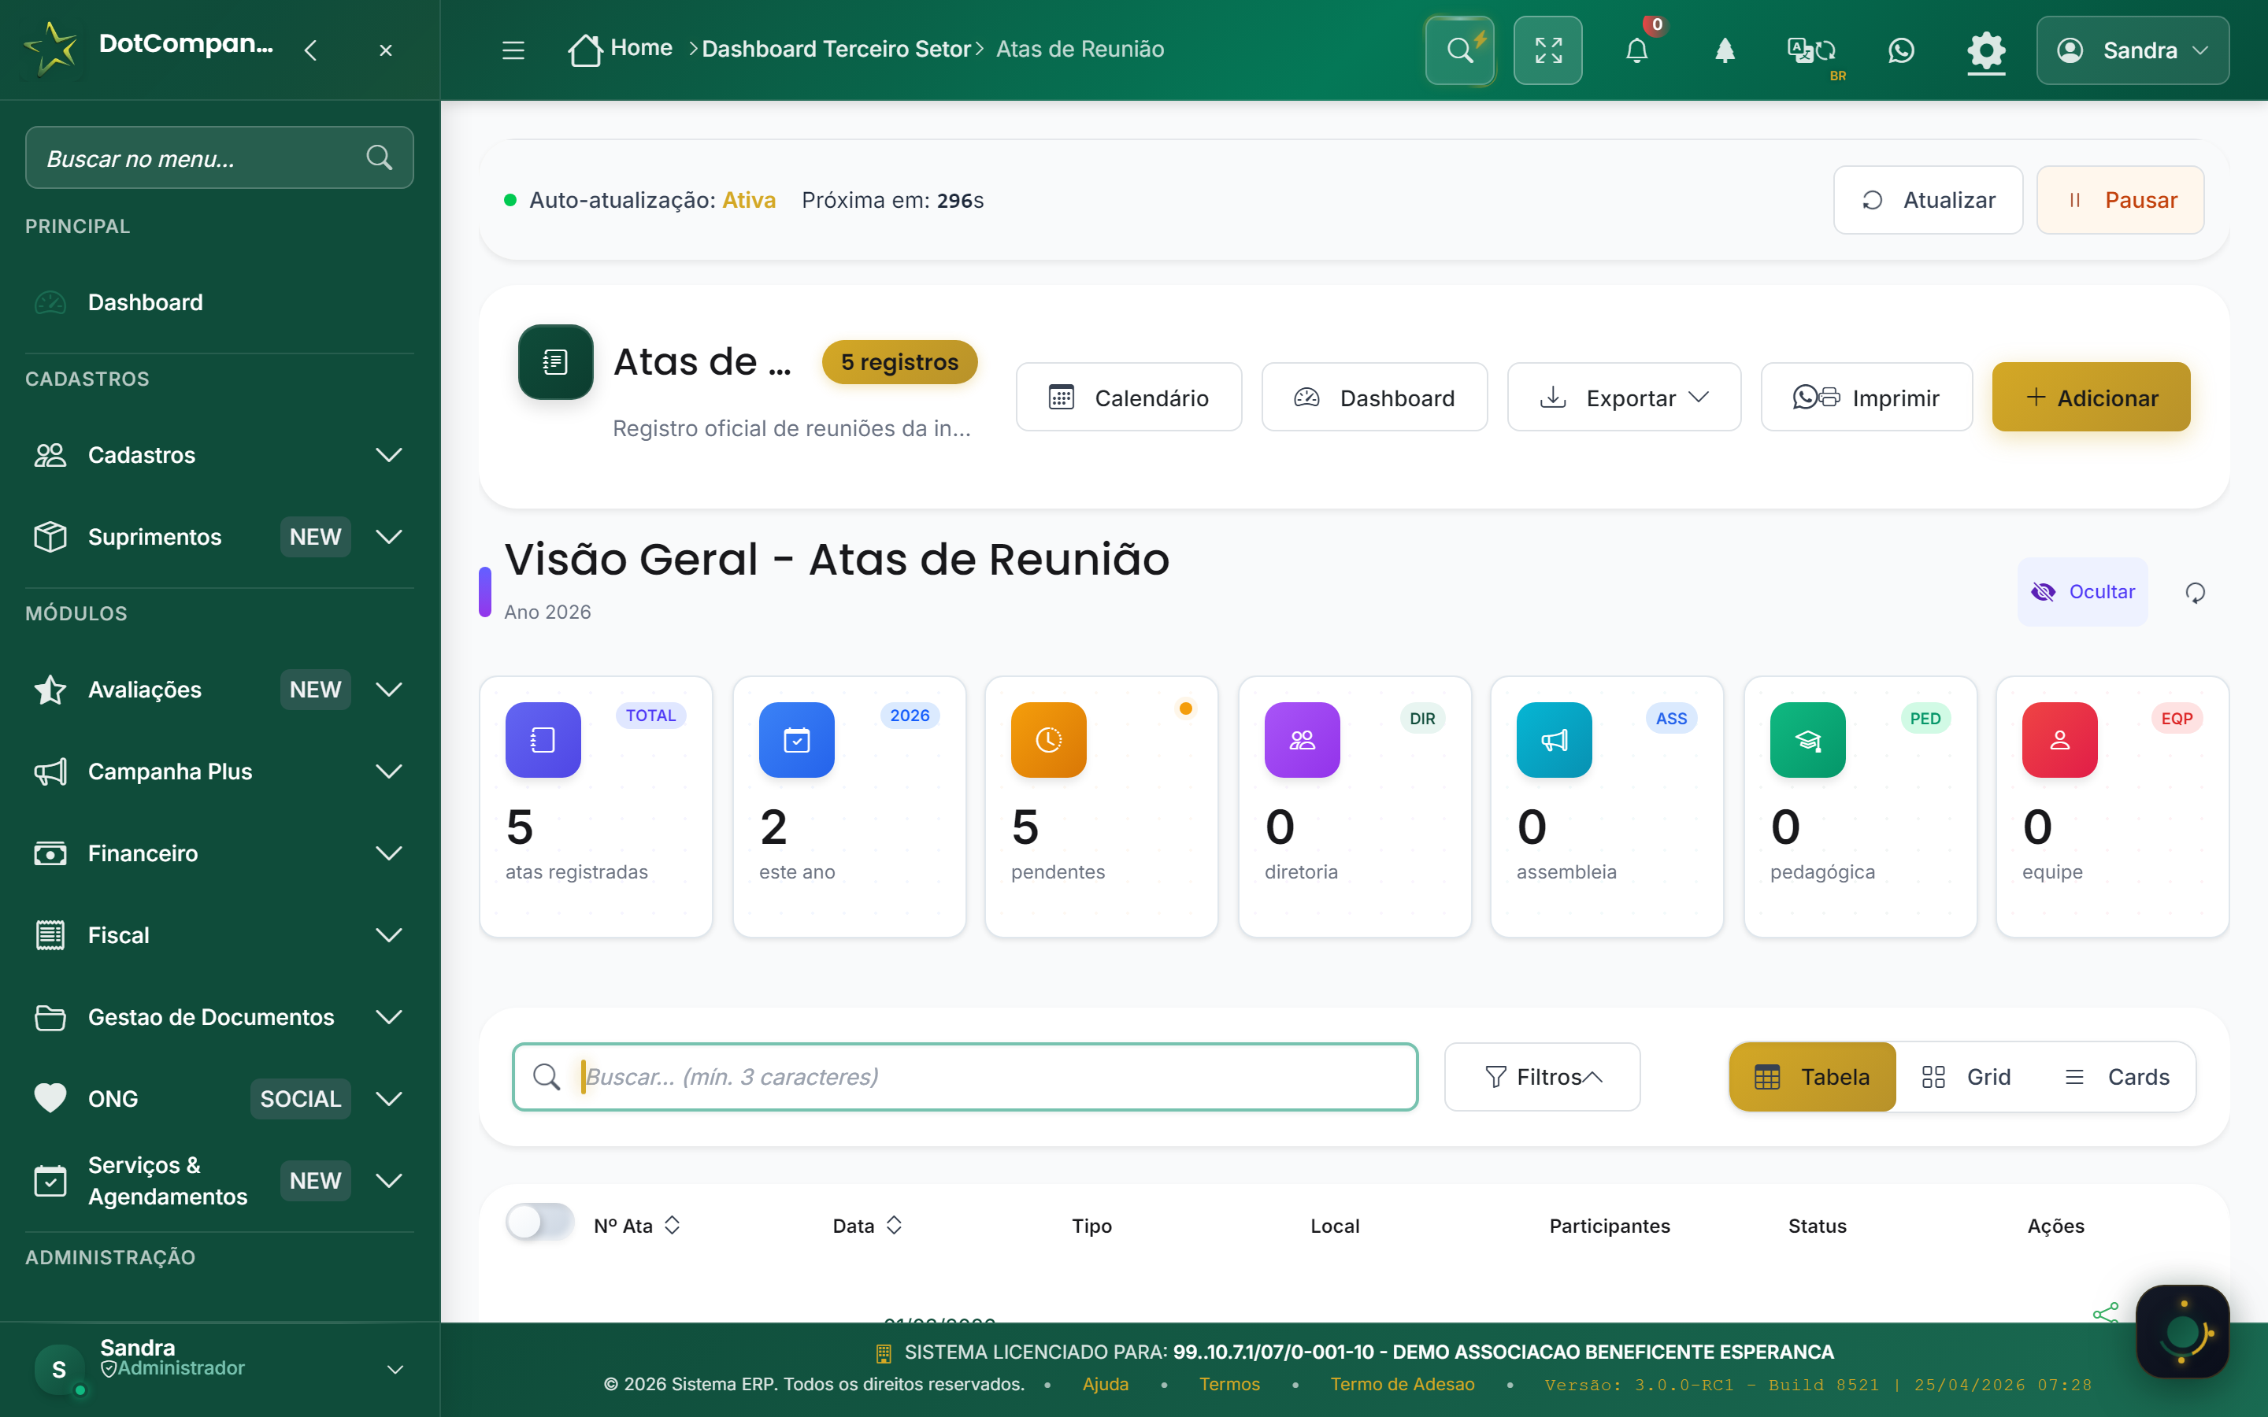
Task: Open the Exportar dropdown
Action: (1623, 398)
